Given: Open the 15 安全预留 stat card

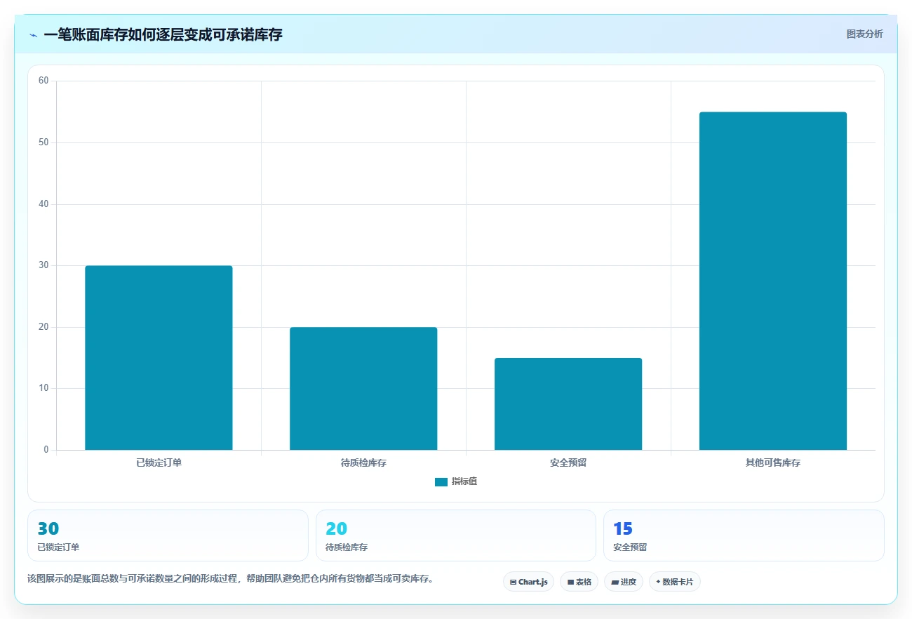Looking at the screenshot, I should [744, 535].
